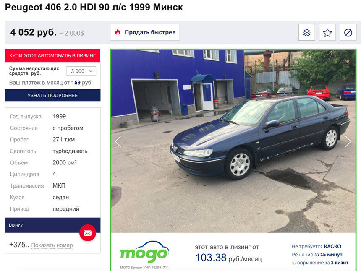Show previous photo with left arrow

(x=118, y=141)
